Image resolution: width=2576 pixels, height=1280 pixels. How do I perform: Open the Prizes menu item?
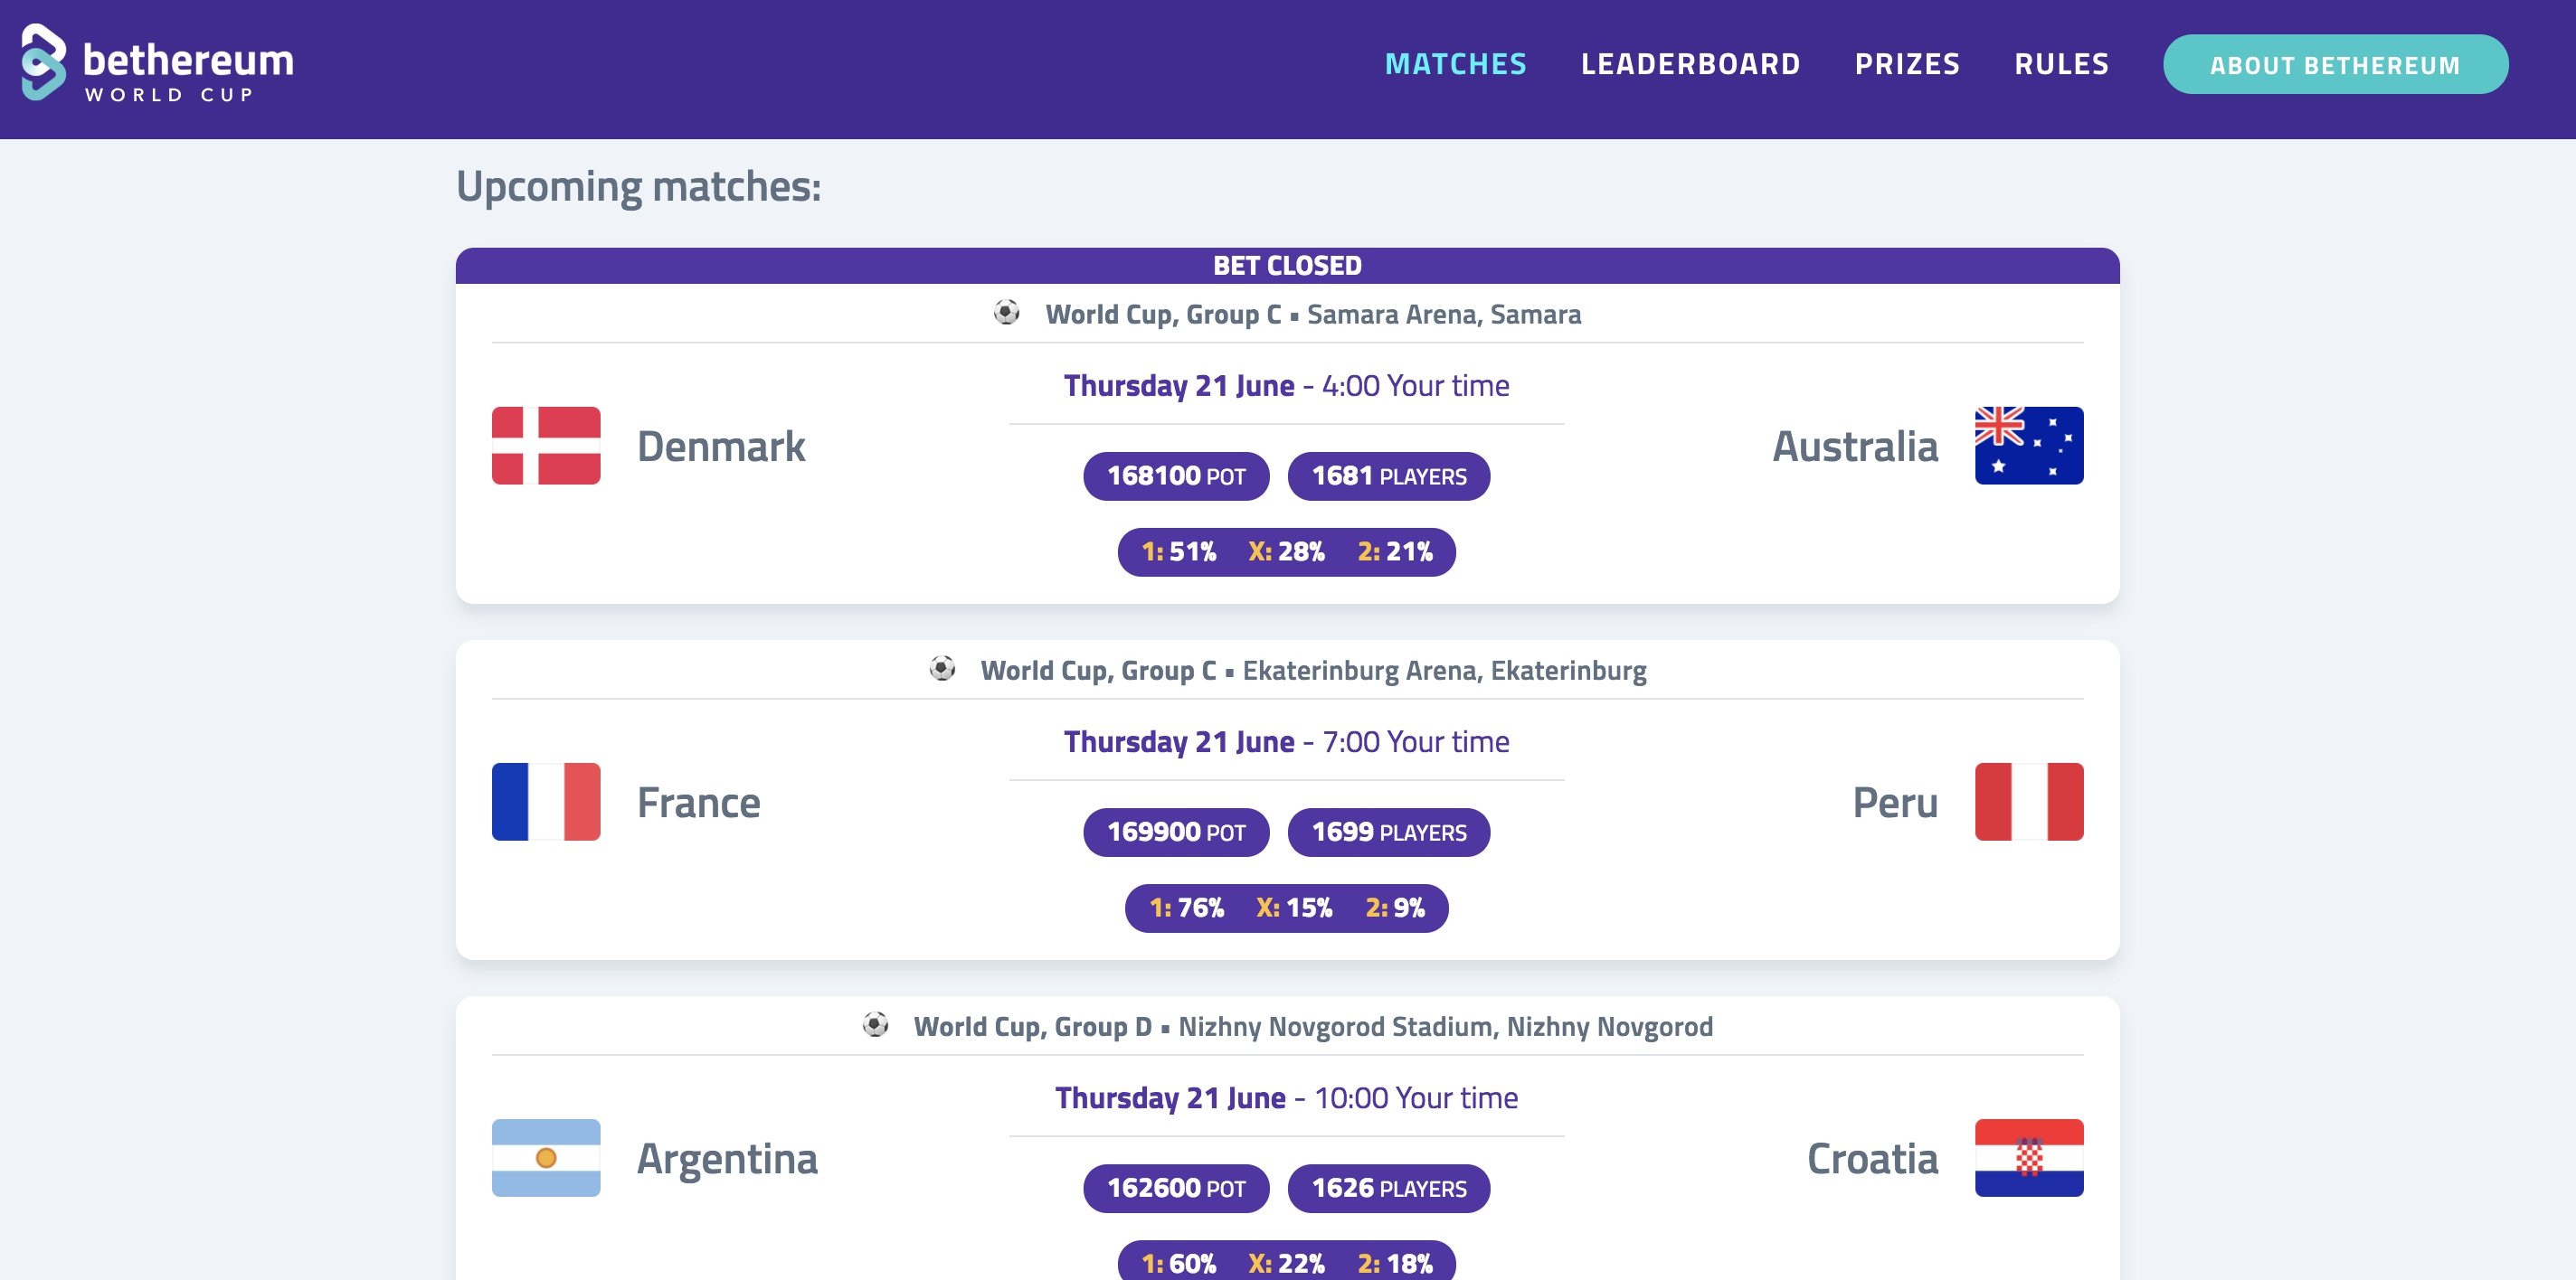[1907, 64]
